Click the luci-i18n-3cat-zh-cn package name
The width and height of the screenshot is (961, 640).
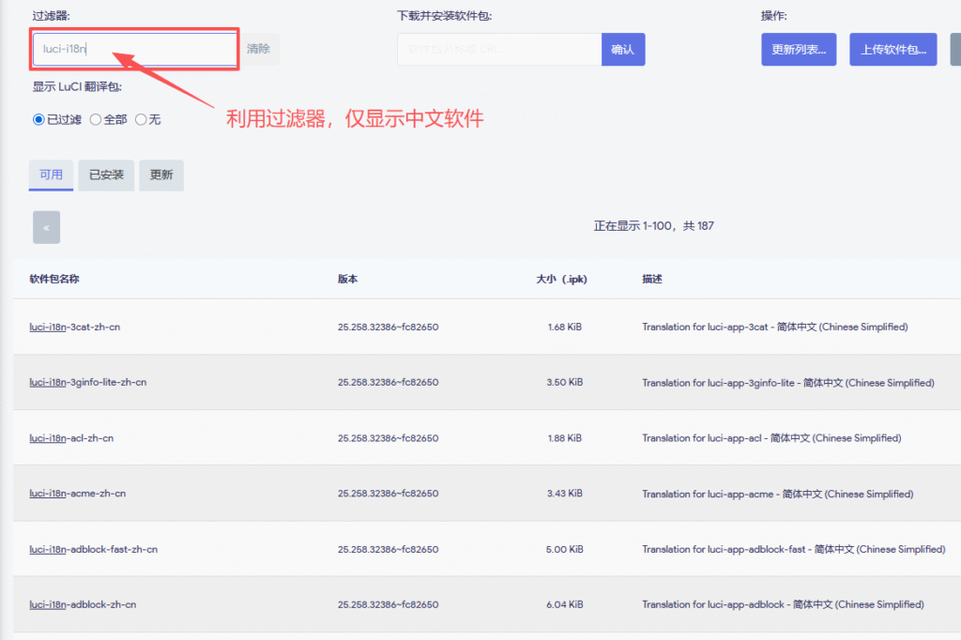pyautogui.click(x=74, y=328)
